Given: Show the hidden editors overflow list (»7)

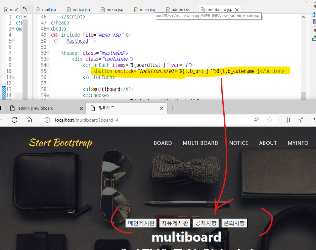Looking at the screenshot, I should (x=25, y=9).
